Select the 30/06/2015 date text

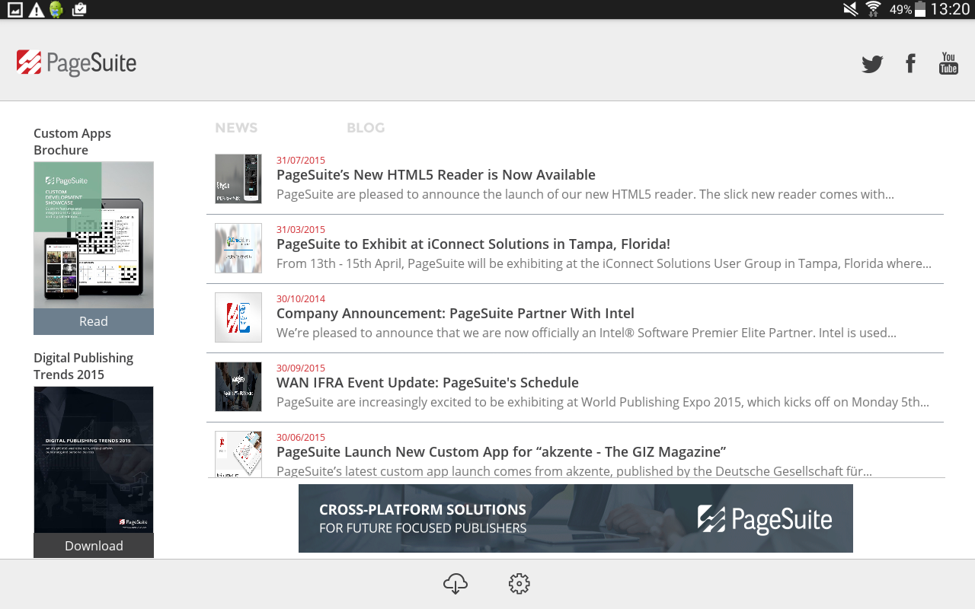point(301,437)
